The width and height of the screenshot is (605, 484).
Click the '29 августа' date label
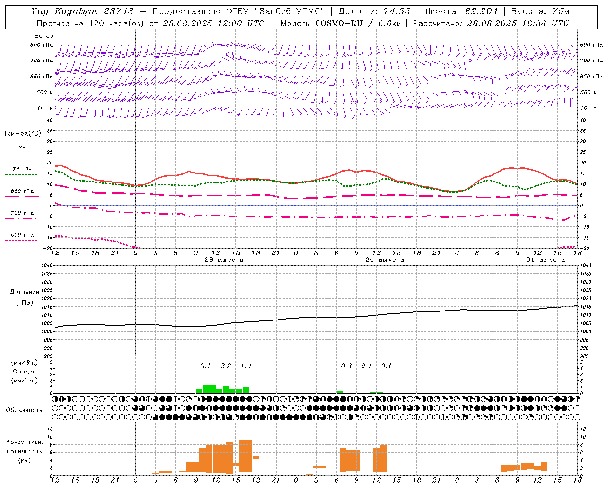[224, 260]
